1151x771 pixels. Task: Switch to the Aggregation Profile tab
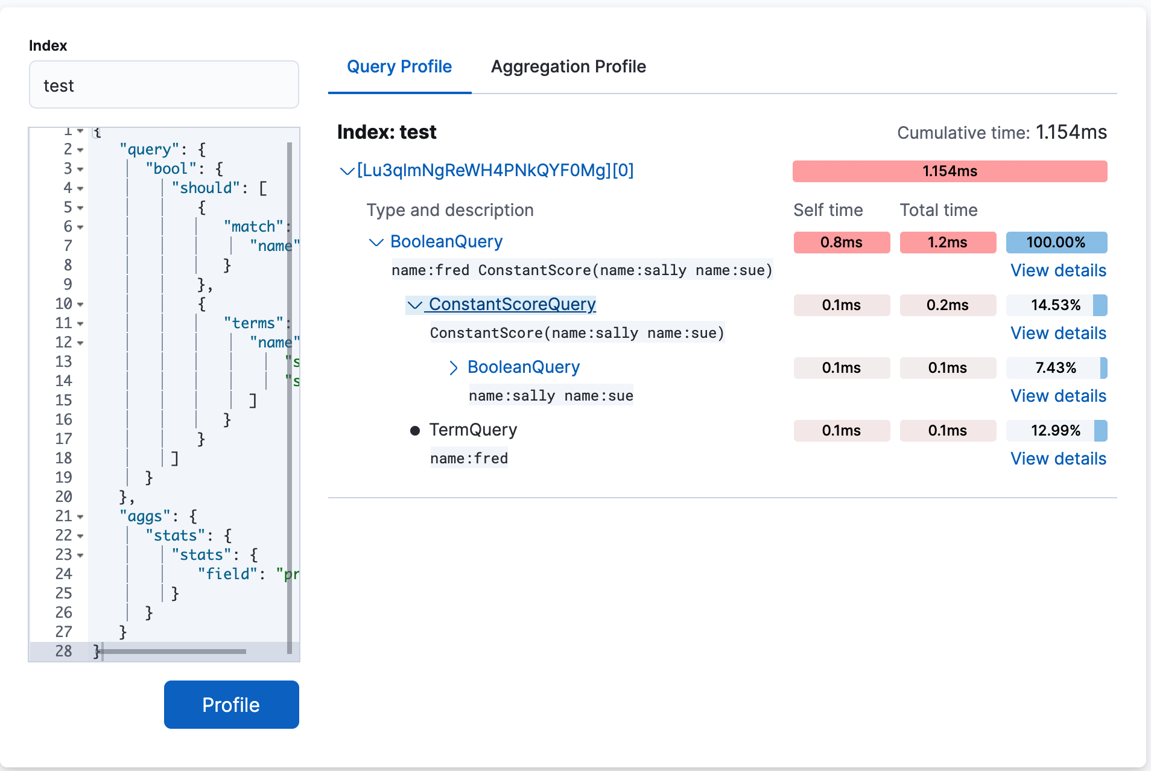(568, 67)
